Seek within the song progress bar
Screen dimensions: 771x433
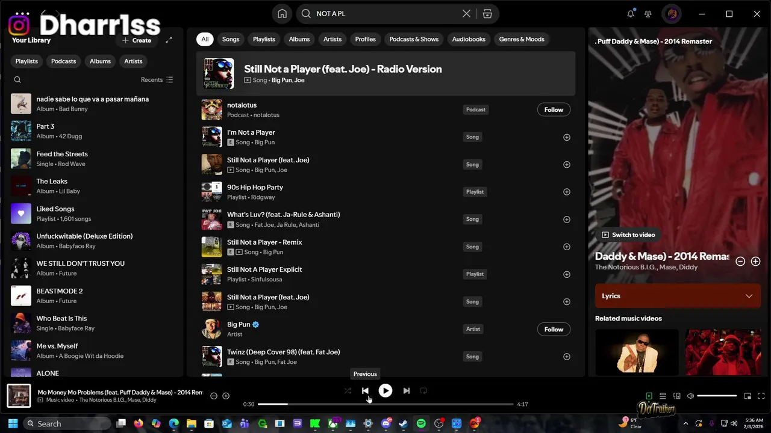385,404
